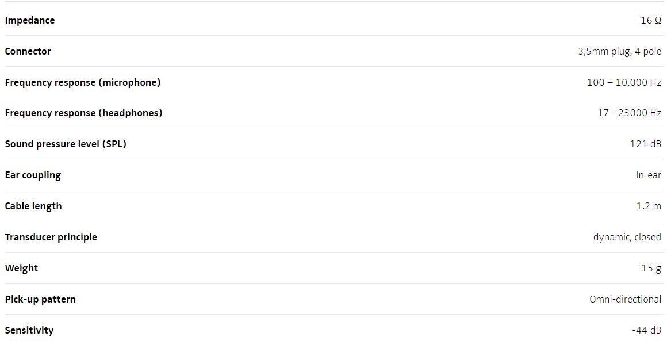Viewport: 671px width, 348px height.
Task: Select the 121 dB value
Action: tap(645, 144)
